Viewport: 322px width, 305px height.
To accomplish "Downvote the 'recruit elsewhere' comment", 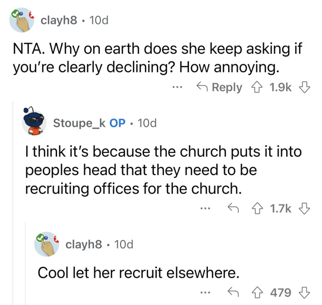I will (x=302, y=292).
